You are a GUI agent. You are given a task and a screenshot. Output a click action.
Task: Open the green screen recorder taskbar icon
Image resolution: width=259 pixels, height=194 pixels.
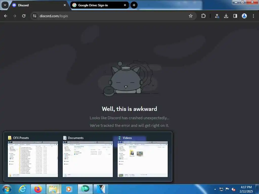85,189
